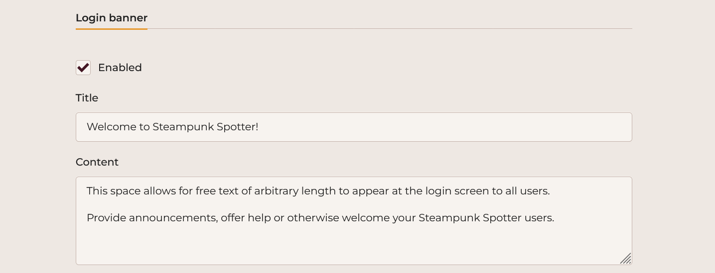The image size is (715, 273).
Task: Click the Enabled checkbox label text
Action: click(x=120, y=68)
